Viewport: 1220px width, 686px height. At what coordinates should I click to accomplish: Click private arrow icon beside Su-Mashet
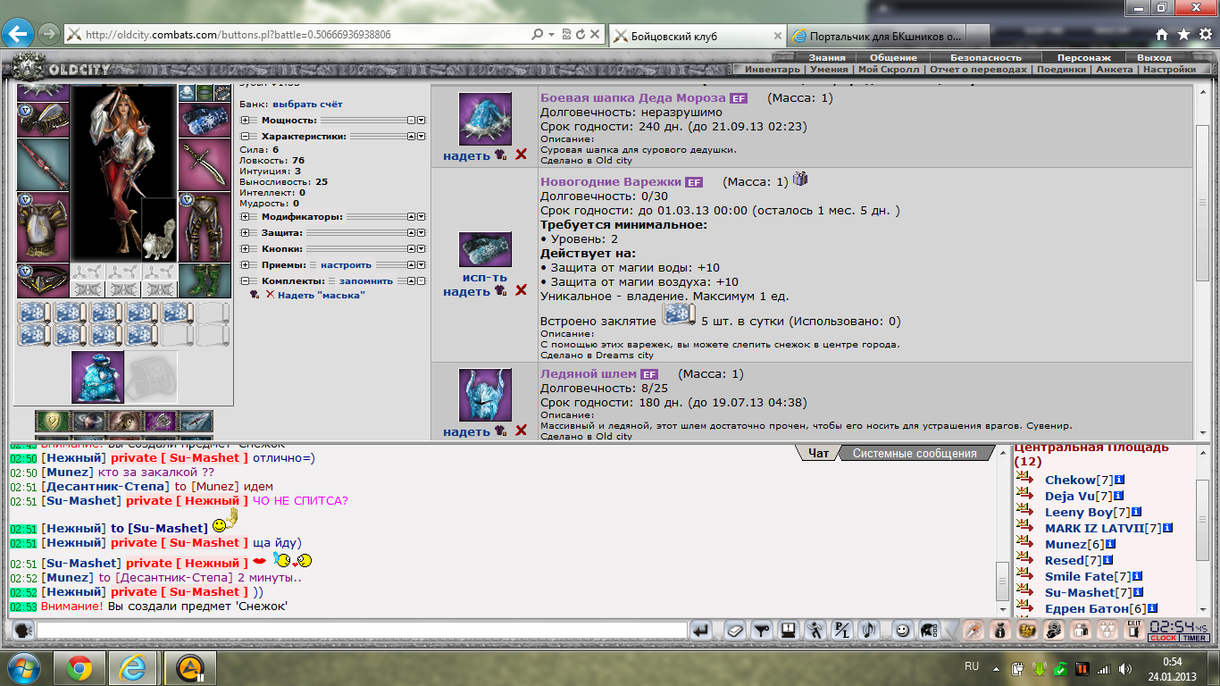click(1024, 591)
